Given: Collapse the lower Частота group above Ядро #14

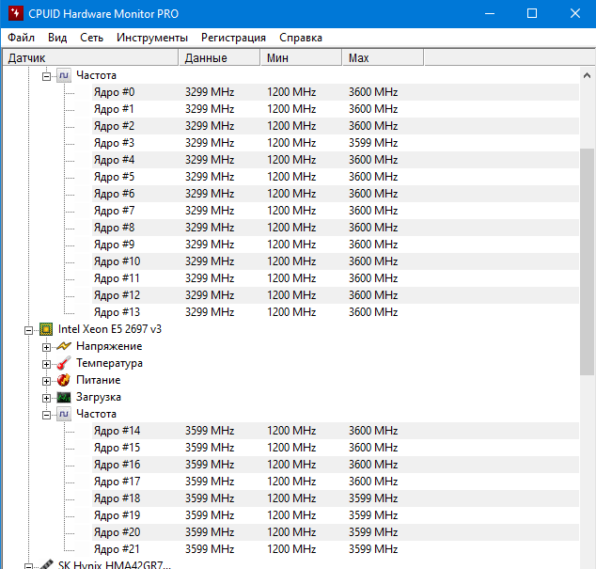Looking at the screenshot, I should (x=46, y=415).
